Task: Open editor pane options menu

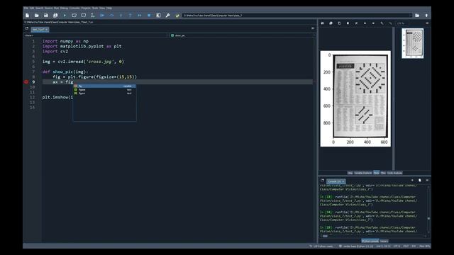Action: (x=313, y=28)
